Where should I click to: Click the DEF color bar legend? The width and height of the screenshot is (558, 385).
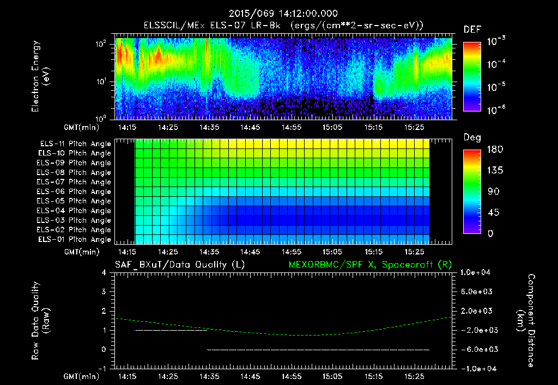click(472, 77)
